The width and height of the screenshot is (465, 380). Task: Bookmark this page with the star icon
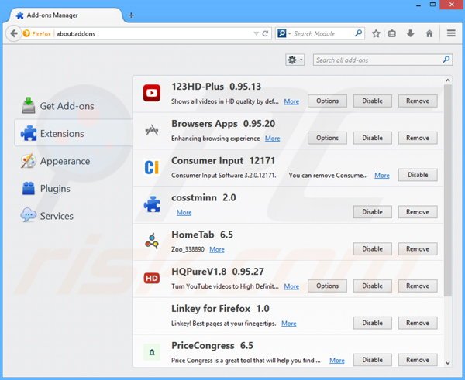coord(376,33)
